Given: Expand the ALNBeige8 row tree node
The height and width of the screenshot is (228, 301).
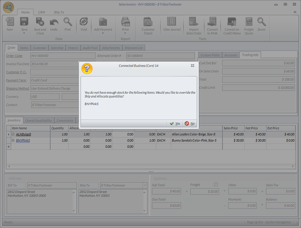Looking at the screenshot, I should tap(13, 134).
